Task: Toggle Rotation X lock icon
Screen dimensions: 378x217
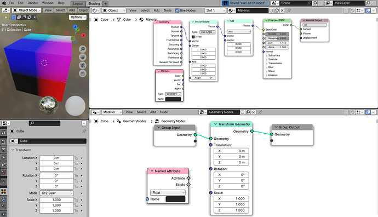Action: 76,175
